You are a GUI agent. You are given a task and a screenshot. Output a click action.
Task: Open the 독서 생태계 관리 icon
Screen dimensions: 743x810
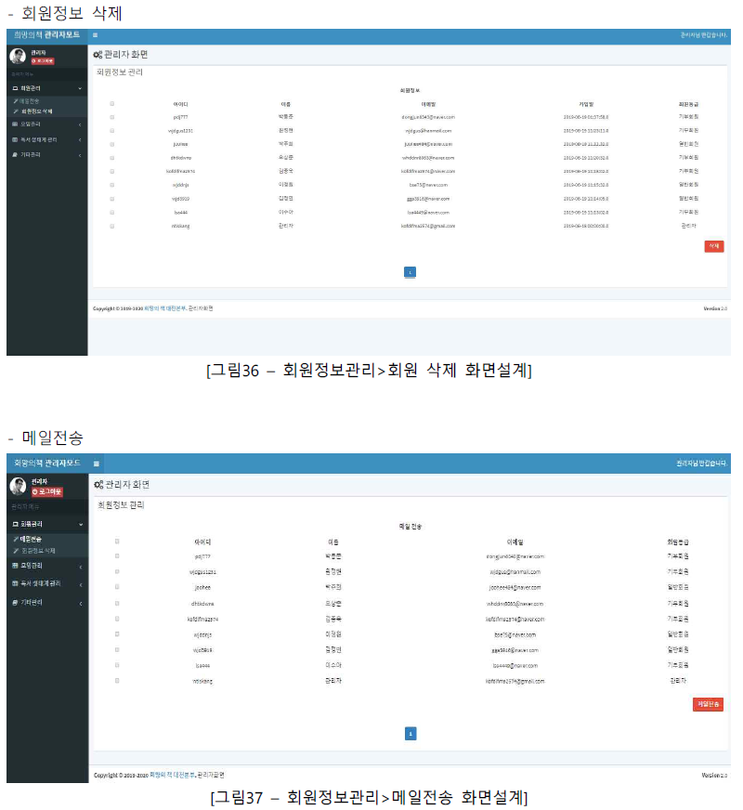click(14, 138)
